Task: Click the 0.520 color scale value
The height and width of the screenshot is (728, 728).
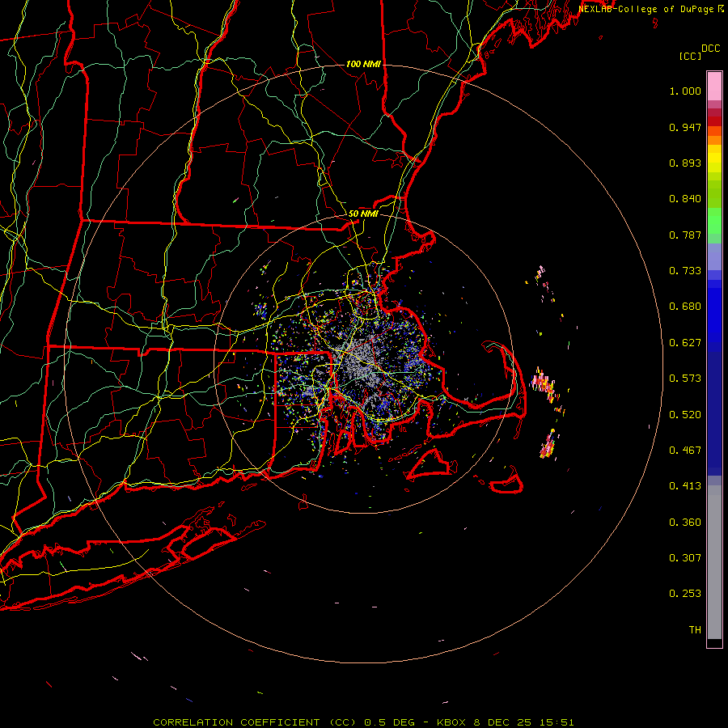Action: coord(685,415)
